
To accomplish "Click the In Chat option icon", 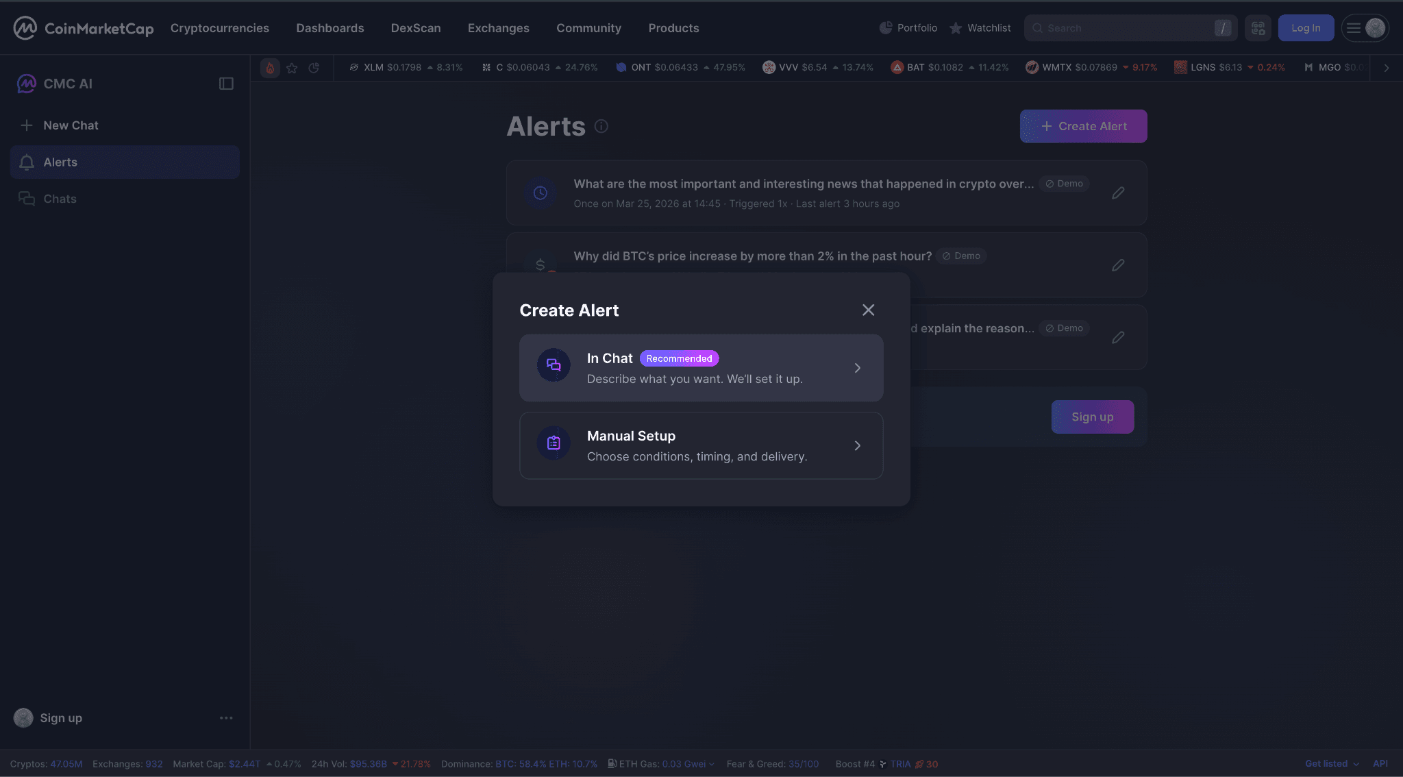I will (554, 365).
